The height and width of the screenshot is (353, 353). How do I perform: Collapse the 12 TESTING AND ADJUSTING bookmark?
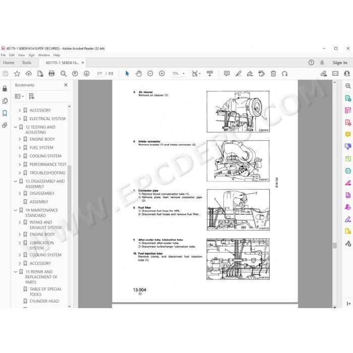click(16, 127)
